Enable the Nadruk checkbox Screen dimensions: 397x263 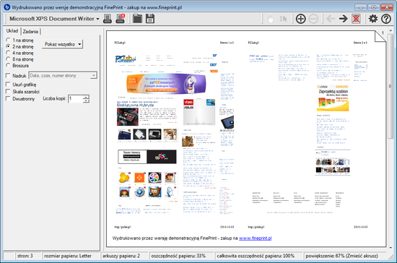click(8, 76)
